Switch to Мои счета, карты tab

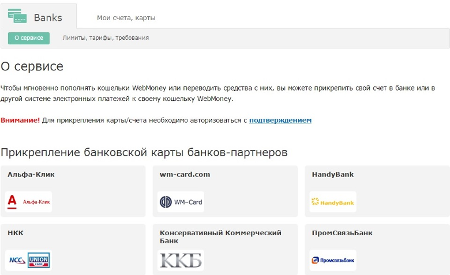pos(126,18)
